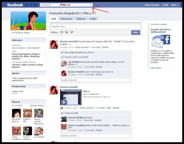Open Profil in the top bar

(165, 5)
